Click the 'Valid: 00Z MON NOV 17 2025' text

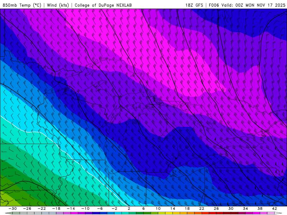pos(253,5)
